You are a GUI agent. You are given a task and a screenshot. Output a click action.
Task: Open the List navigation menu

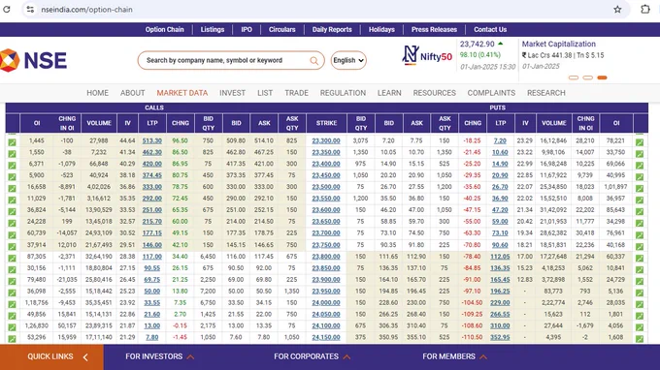click(265, 93)
